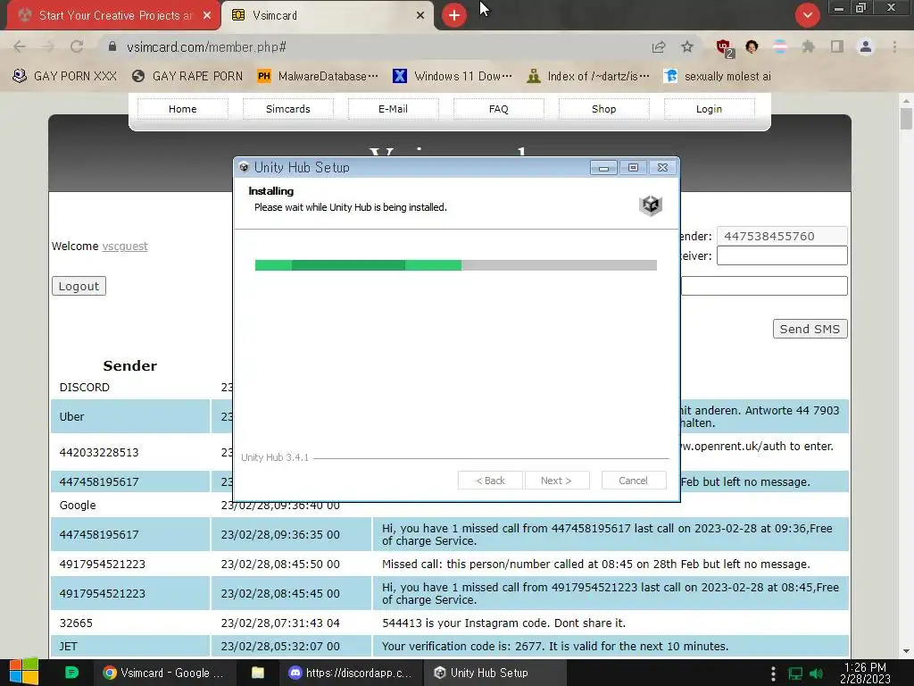
Task: Select the 442033228513 sender cell
Action: pyautogui.click(x=130, y=452)
